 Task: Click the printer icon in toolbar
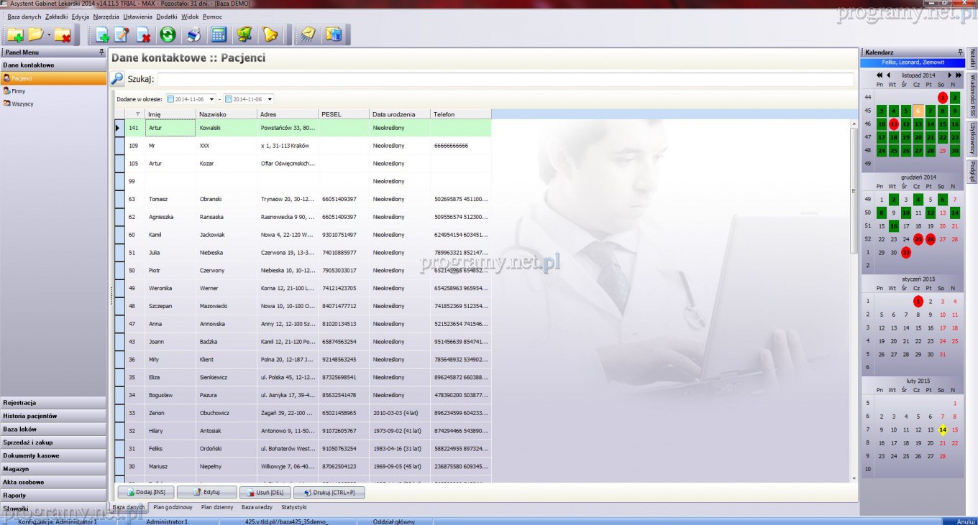click(x=193, y=34)
